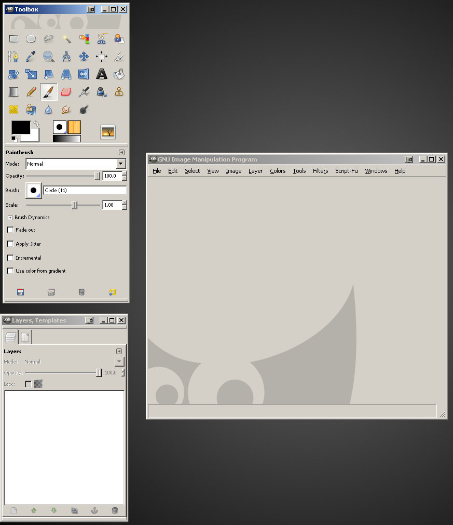Select the Dodge/Burn tool

[x=84, y=110]
